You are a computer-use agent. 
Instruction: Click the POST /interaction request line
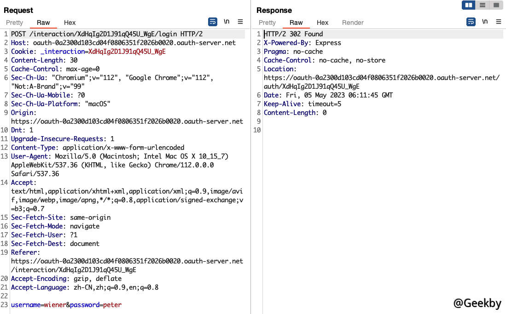107,34
